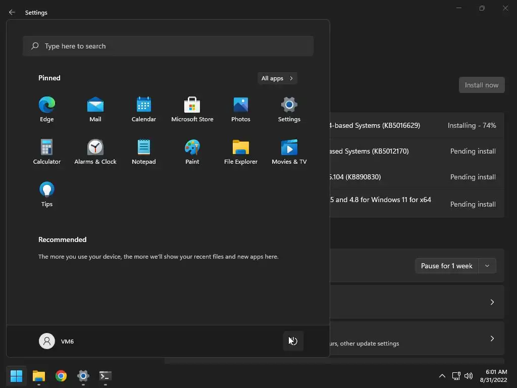Launch the Mail app
Image resolution: width=517 pixels, height=388 pixels.
pos(95,110)
